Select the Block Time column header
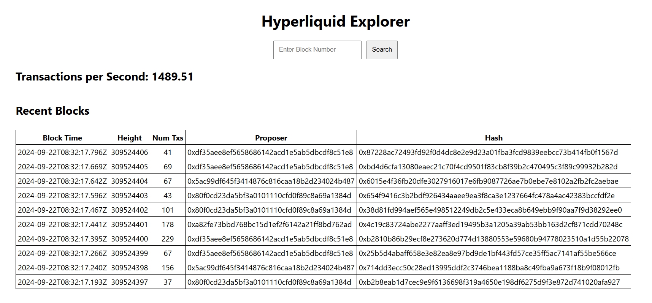This screenshot has height=303, width=652. point(62,138)
